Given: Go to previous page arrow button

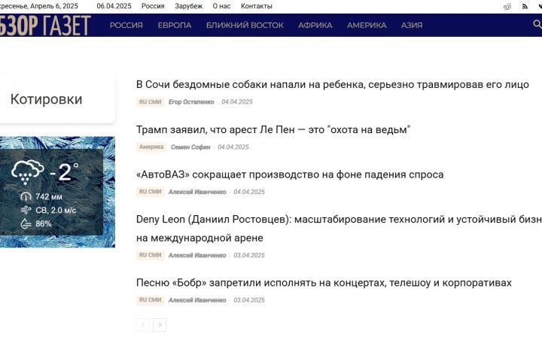Looking at the screenshot, I should coord(143,325).
